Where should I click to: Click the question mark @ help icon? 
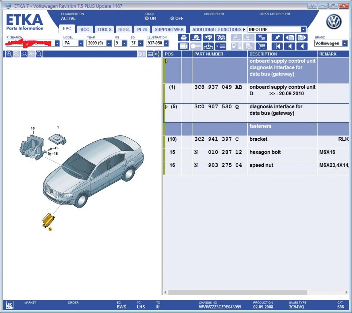[220, 38]
